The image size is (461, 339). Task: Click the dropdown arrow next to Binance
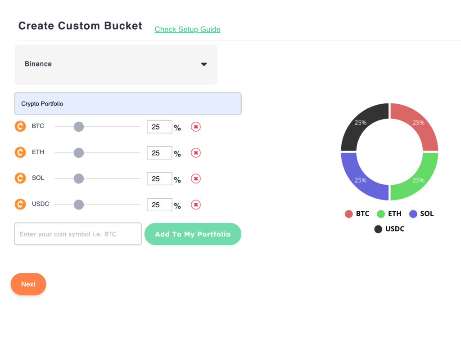(204, 64)
